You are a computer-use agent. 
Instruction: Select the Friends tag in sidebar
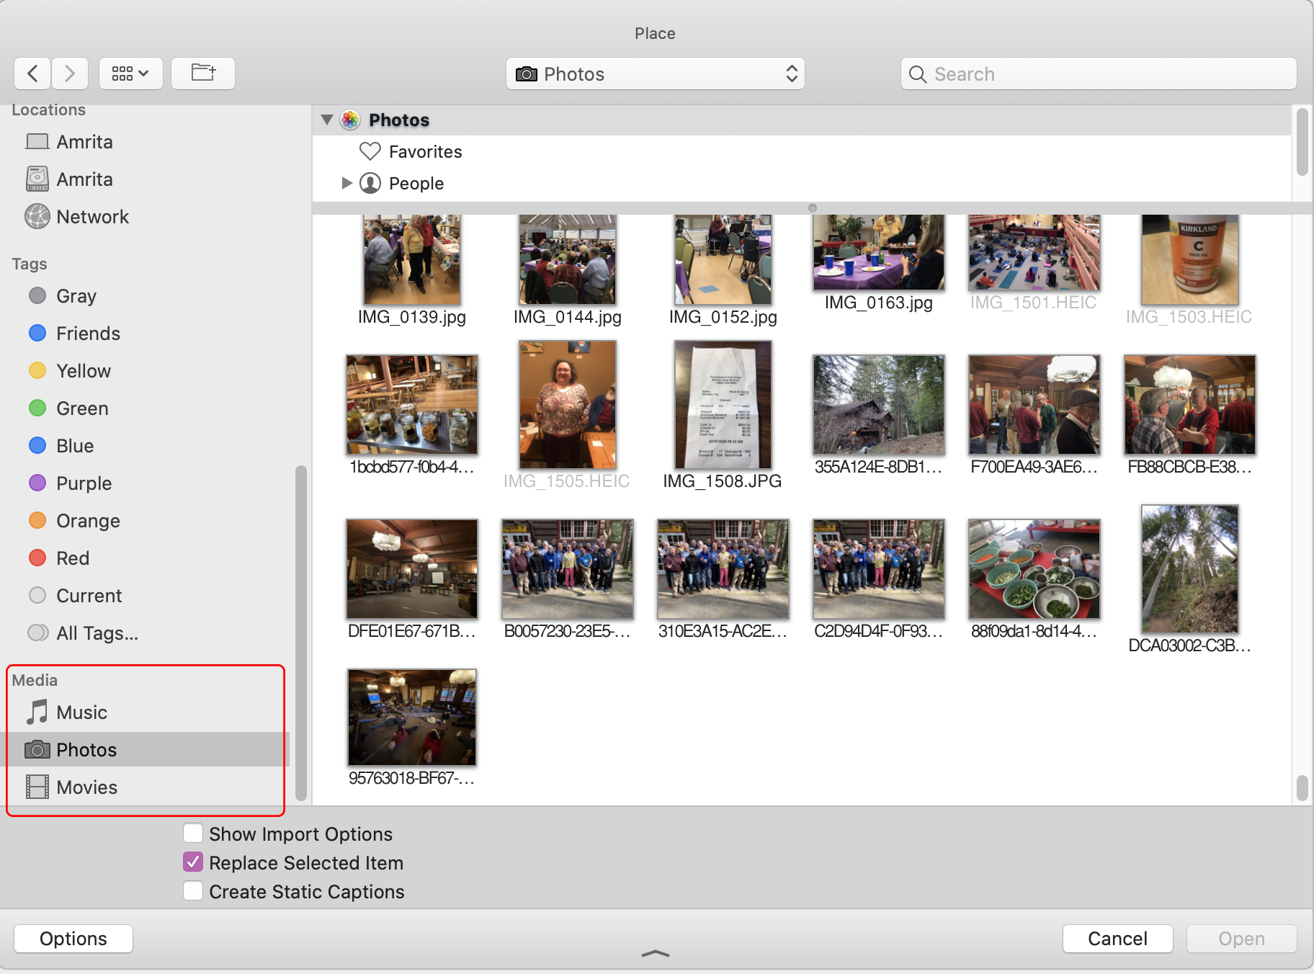(87, 333)
